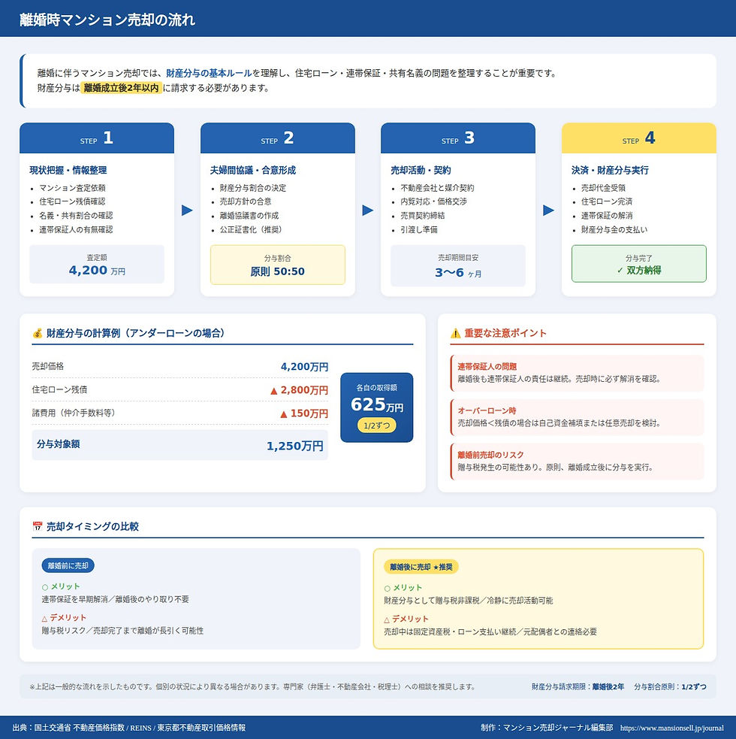The height and width of the screenshot is (739, 736).
Task: Click the 離婚協議書の作成 list item
Action: [249, 215]
